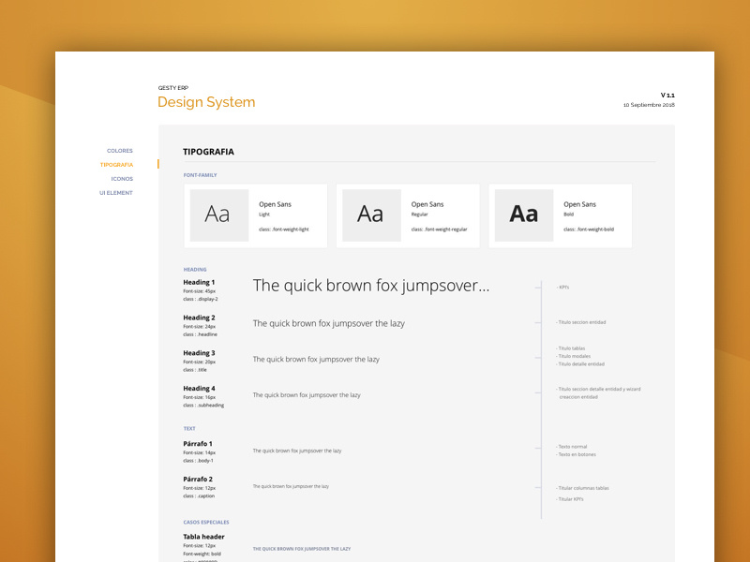Click class .subheading text
The image size is (750, 562).
[x=203, y=406]
